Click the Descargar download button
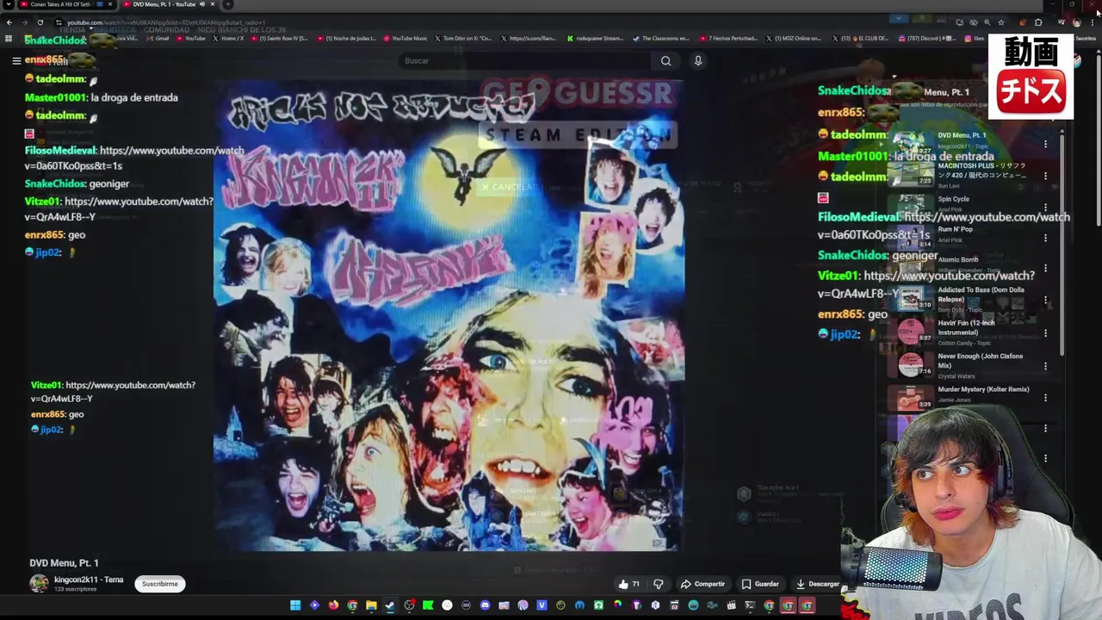This screenshot has height=620, width=1102. tap(817, 584)
